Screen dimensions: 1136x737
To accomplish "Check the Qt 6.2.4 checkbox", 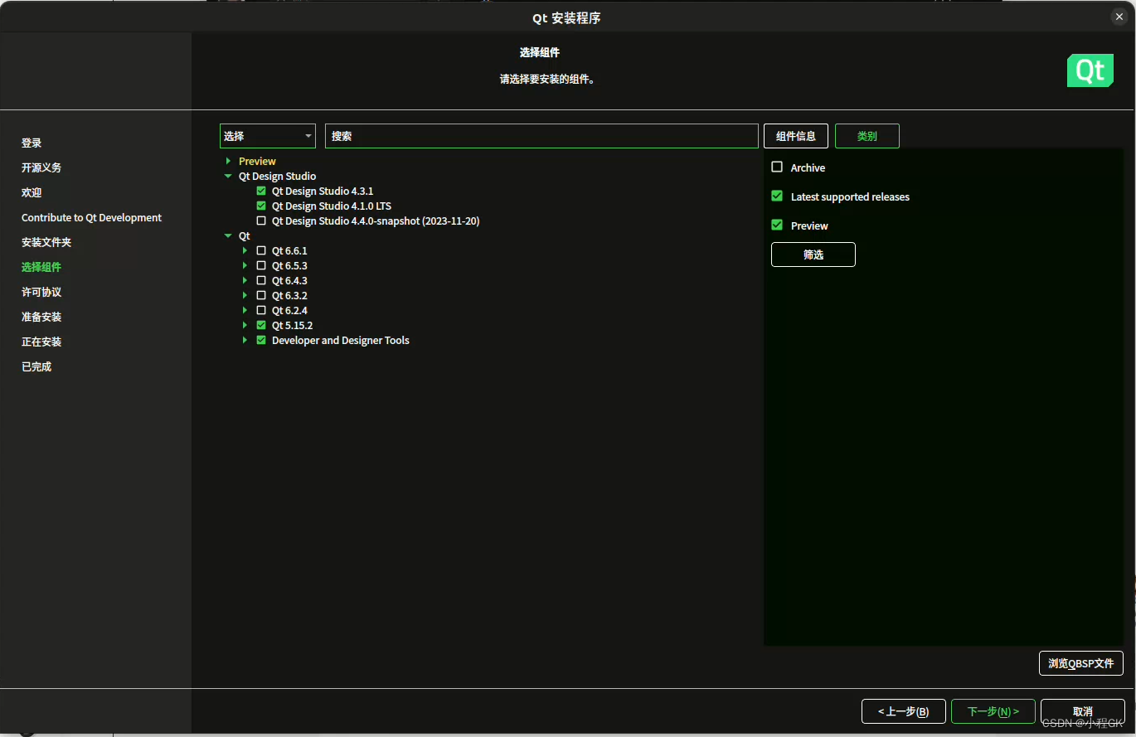I will click(x=261, y=310).
